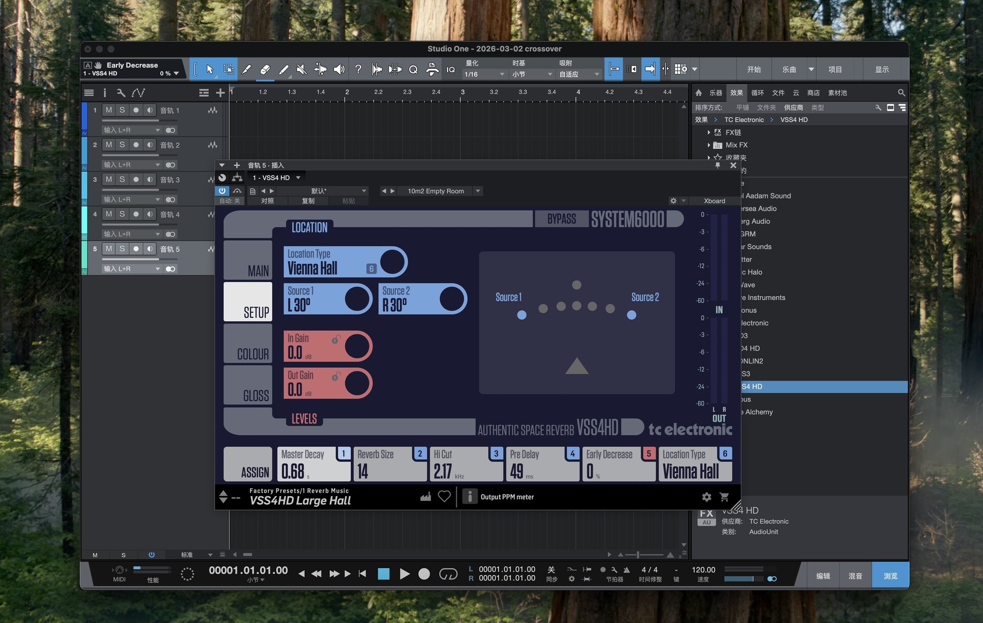Viewport: 983px width, 623px height.
Task: Open plugin settings gear icon
Action: click(x=707, y=497)
